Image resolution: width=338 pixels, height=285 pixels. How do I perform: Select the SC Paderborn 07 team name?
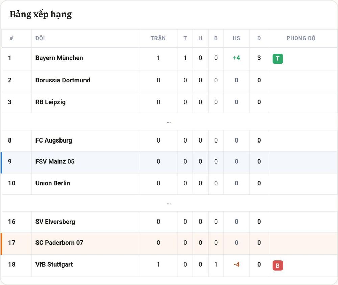(x=59, y=243)
